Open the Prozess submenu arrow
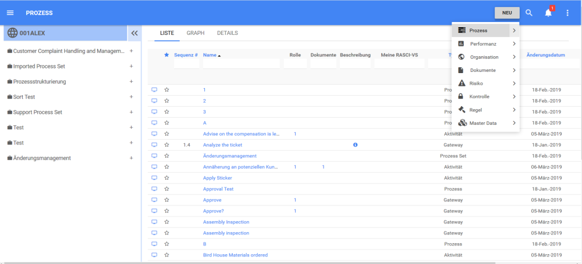Screen dimensions: 582x264 click(514, 31)
